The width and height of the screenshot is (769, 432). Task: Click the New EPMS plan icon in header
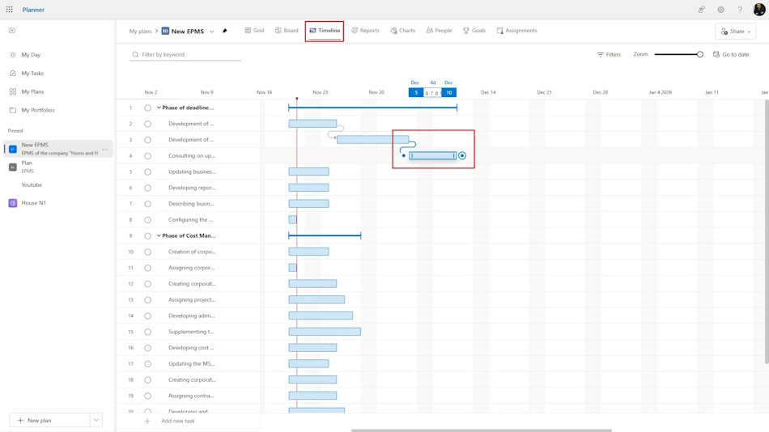coord(165,31)
